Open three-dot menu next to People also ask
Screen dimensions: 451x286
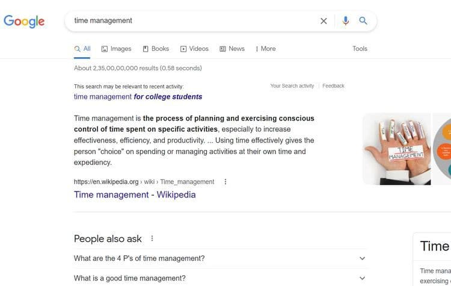[x=152, y=238]
